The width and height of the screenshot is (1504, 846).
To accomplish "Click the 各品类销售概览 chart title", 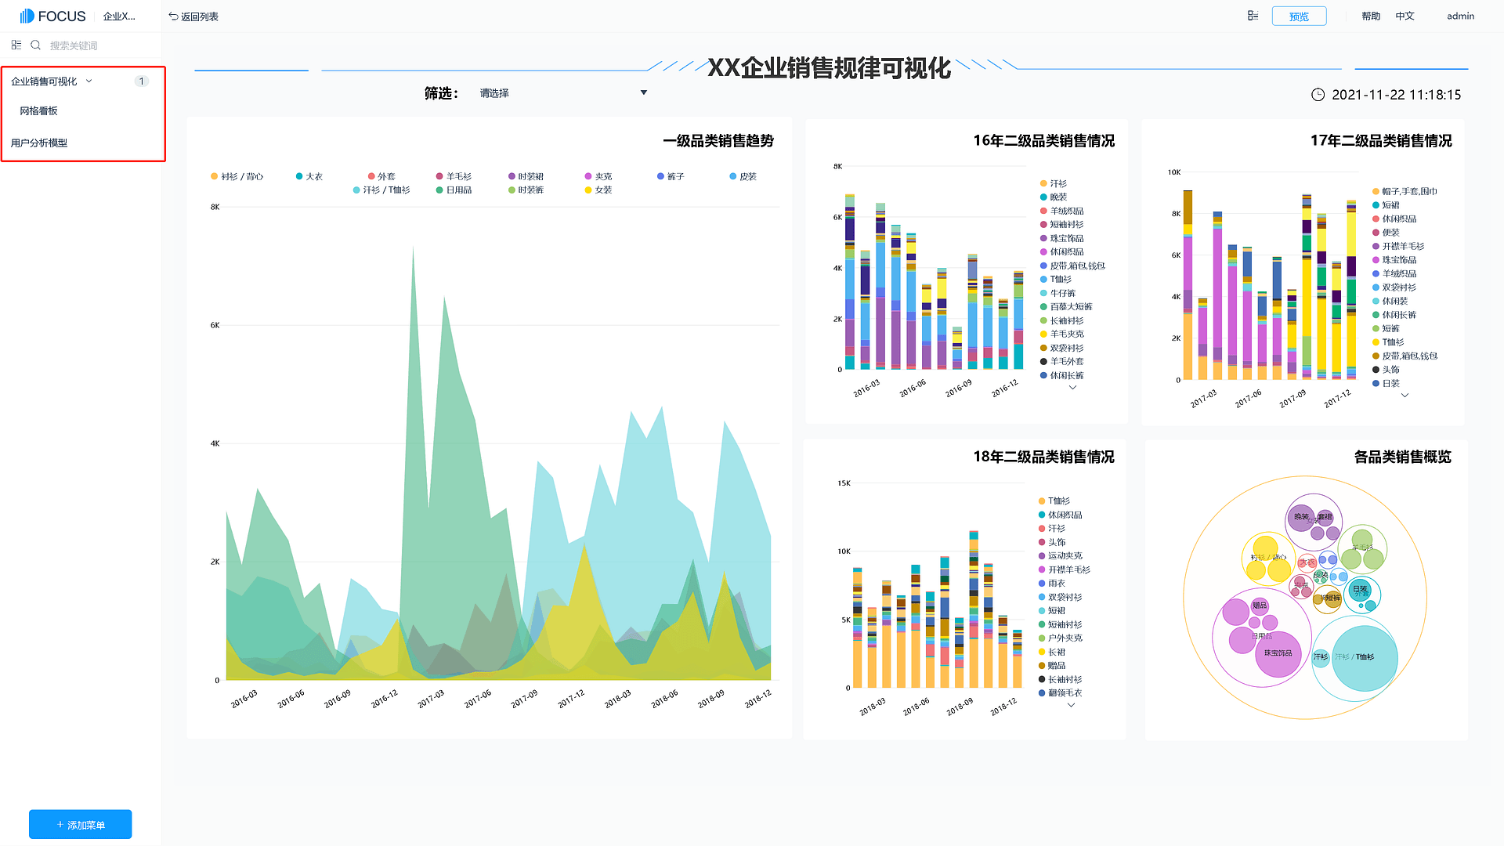I will pos(1403,457).
